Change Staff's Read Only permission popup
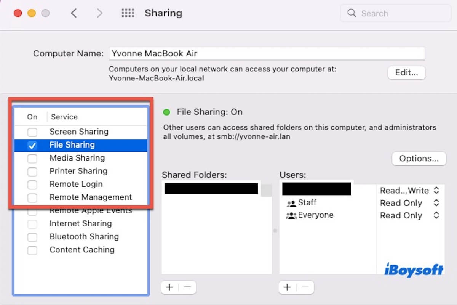457x305 pixels. (409, 203)
